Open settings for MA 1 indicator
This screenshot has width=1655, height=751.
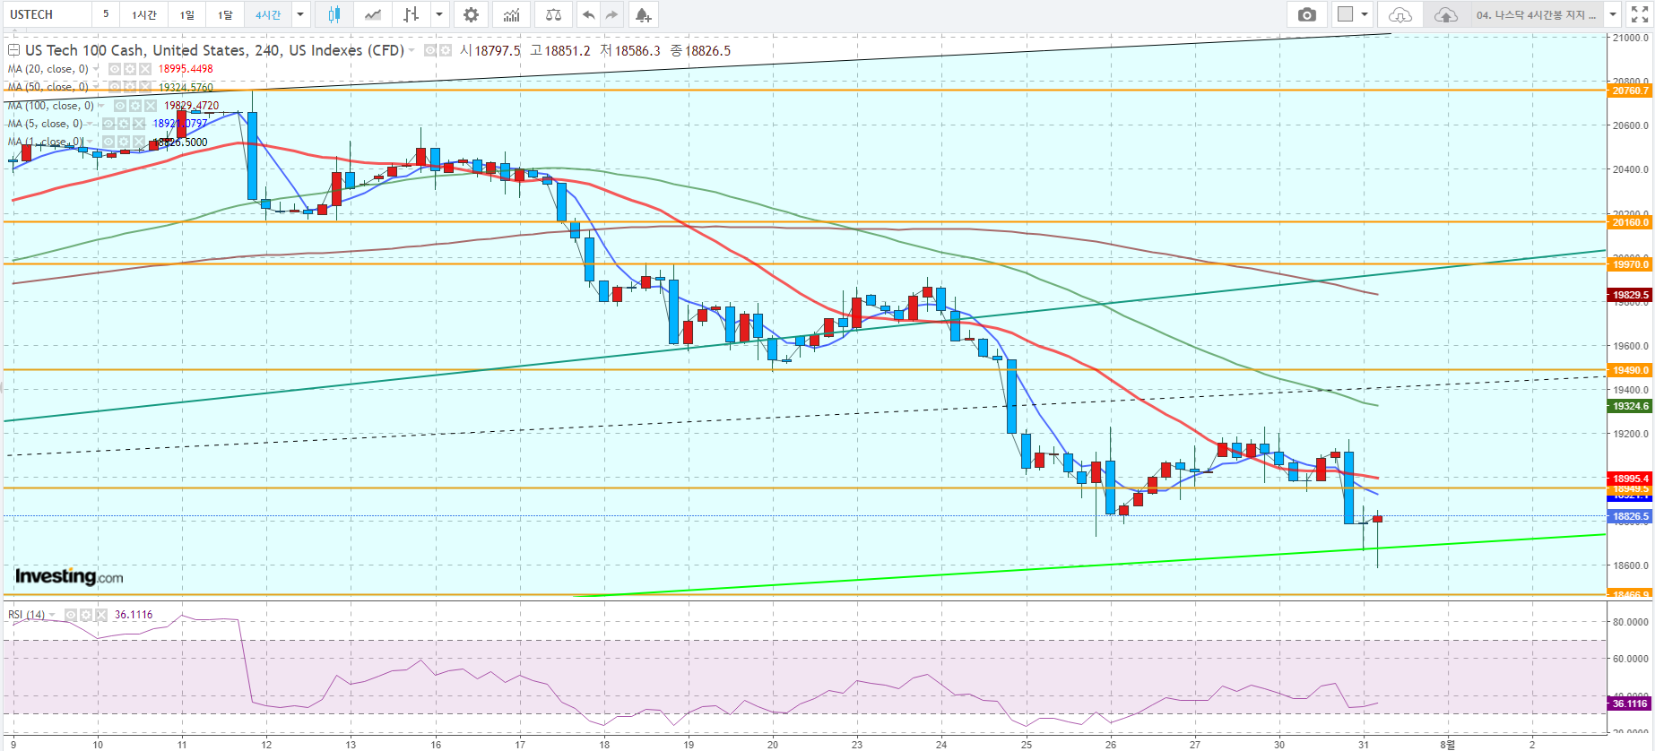point(124,142)
